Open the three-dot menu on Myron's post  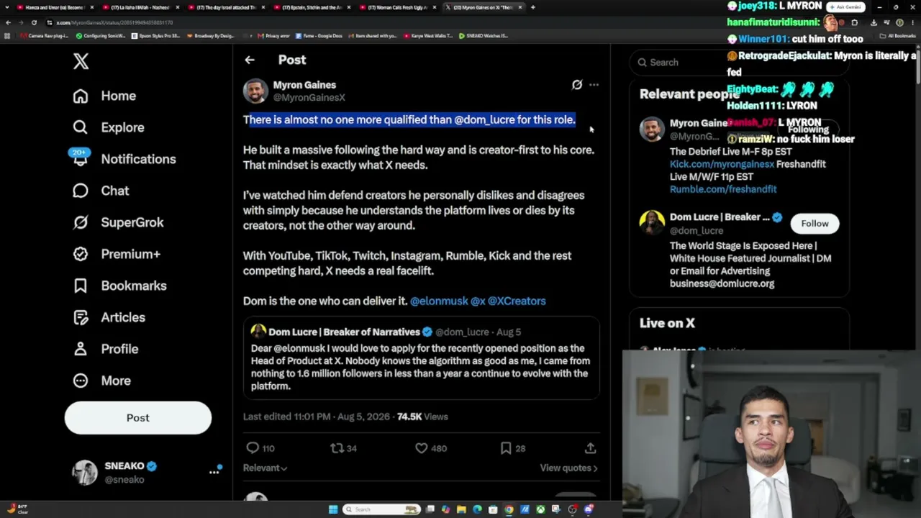[594, 85]
